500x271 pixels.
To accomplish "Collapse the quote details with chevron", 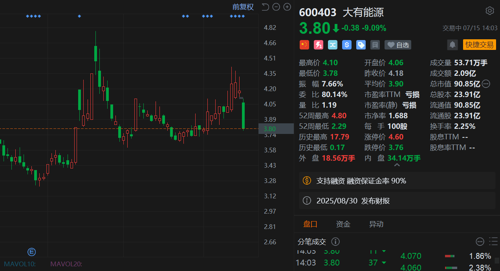I will [397, 166].
